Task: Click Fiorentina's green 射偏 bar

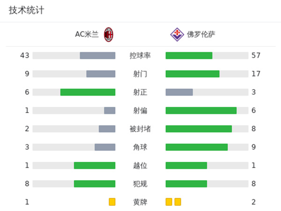Action: click(x=201, y=111)
